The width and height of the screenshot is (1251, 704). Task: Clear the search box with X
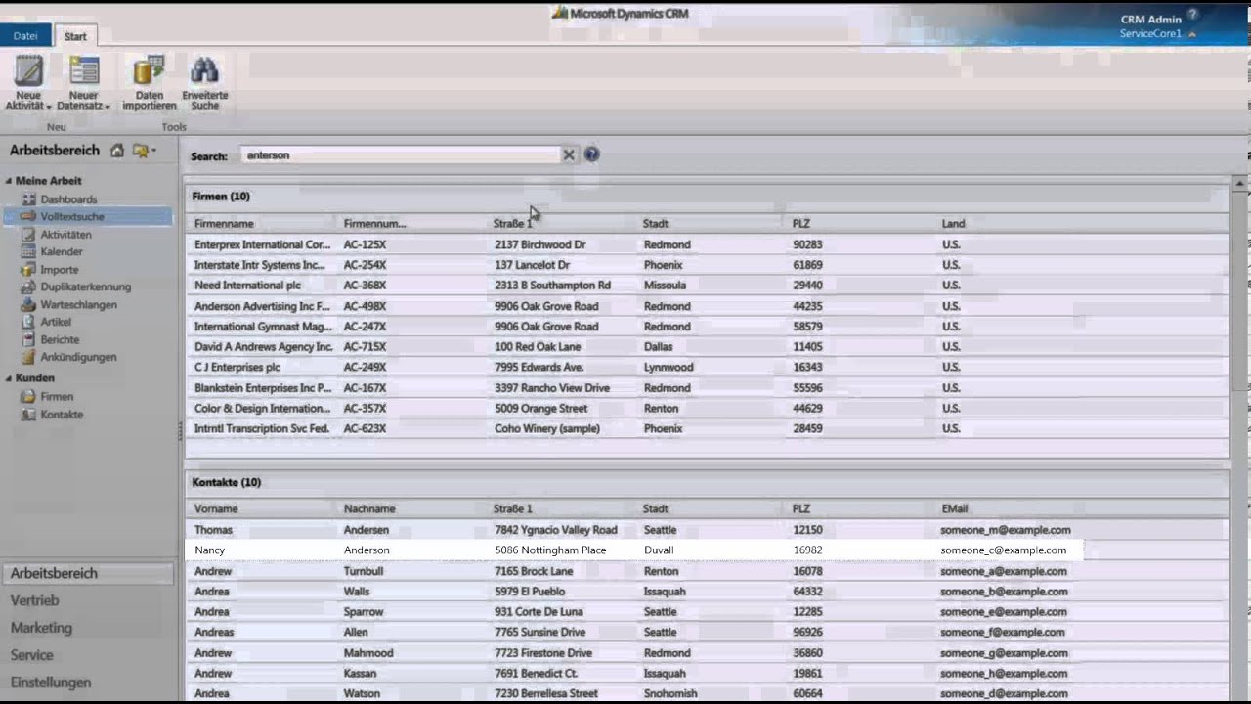click(569, 154)
